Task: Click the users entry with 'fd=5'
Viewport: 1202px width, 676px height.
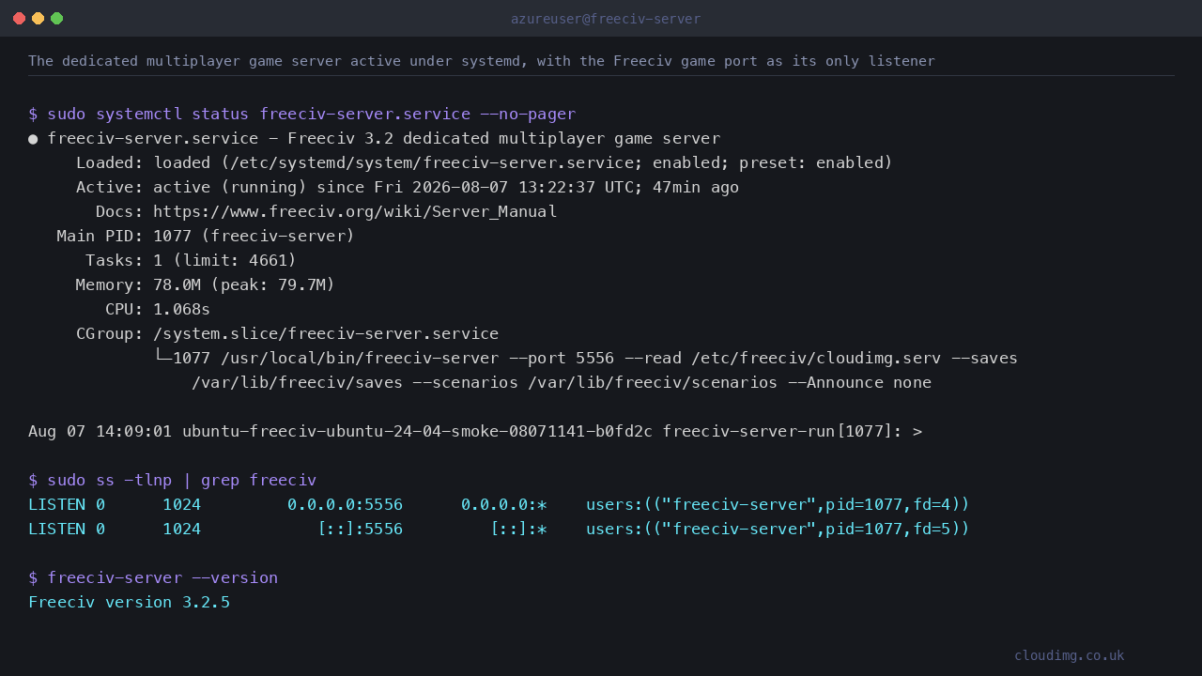Action: [778, 529]
